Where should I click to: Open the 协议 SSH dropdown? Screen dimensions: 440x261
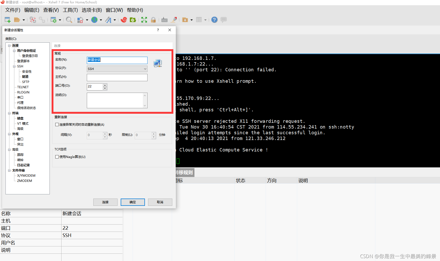(117, 69)
